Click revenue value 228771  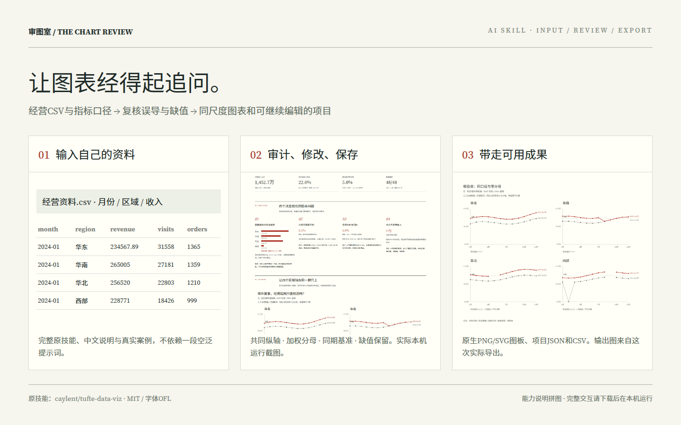[x=120, y=301]
